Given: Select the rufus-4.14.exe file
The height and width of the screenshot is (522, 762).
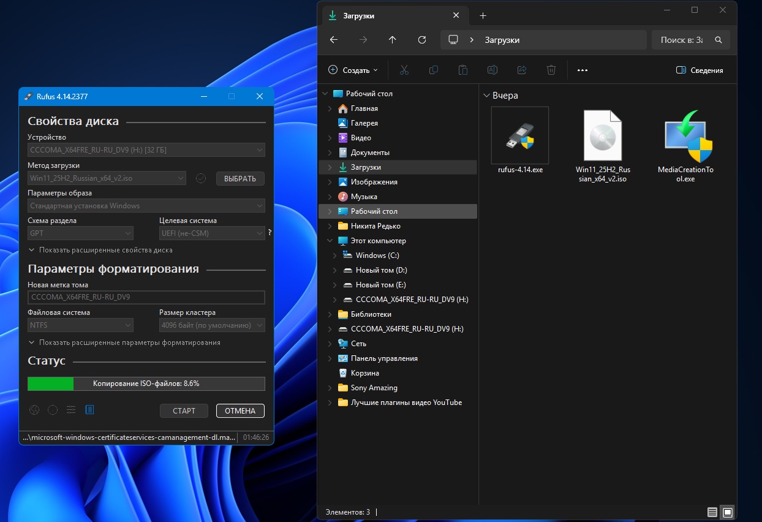Looking at the screenshot, I should (x=520, y=141).
